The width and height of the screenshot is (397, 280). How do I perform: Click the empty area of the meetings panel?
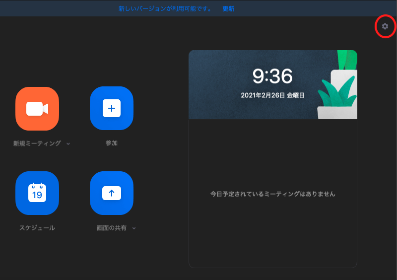pyautogui.click(x=272, y=238)
